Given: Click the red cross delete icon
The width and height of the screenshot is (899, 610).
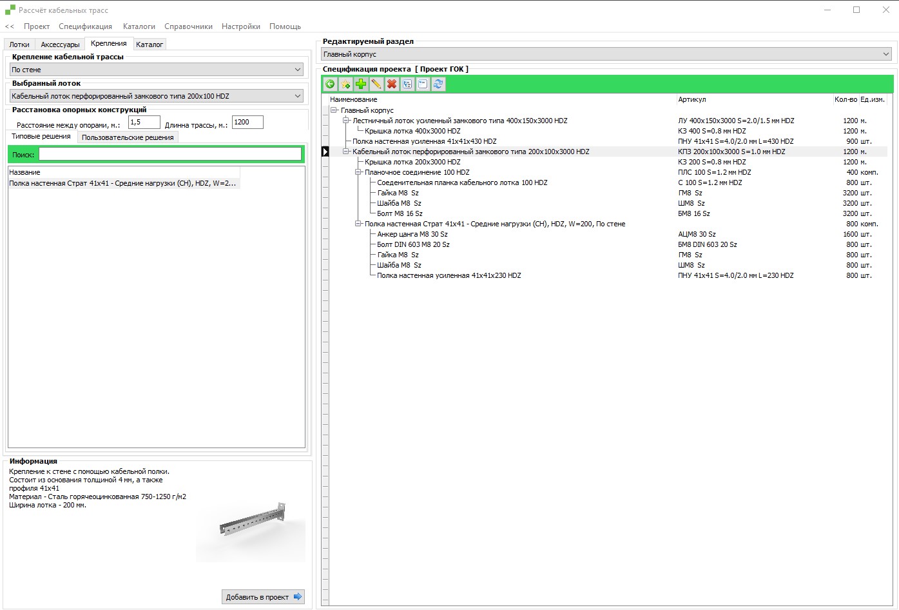Looking at the screenshot, I should tap(392, 84).
